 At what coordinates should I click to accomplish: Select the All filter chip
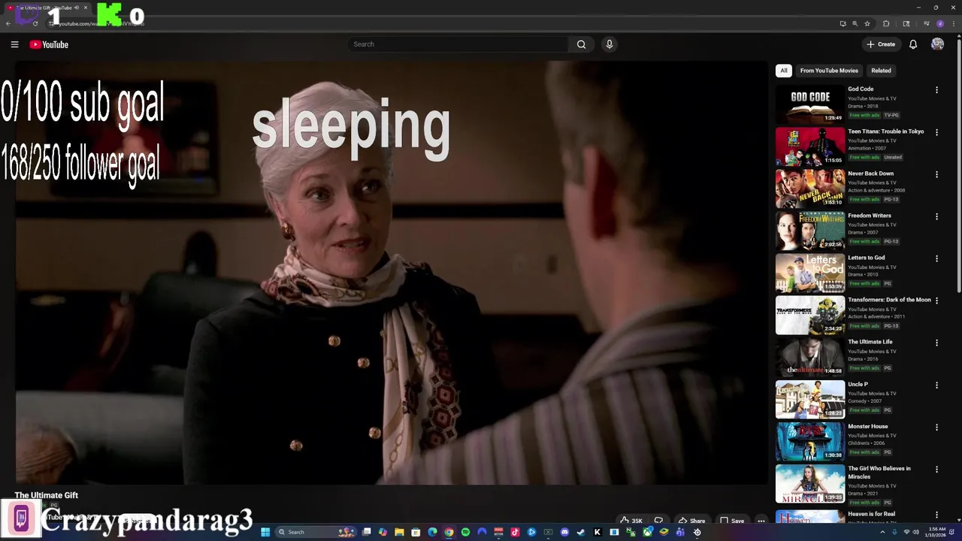click(784, 71)
